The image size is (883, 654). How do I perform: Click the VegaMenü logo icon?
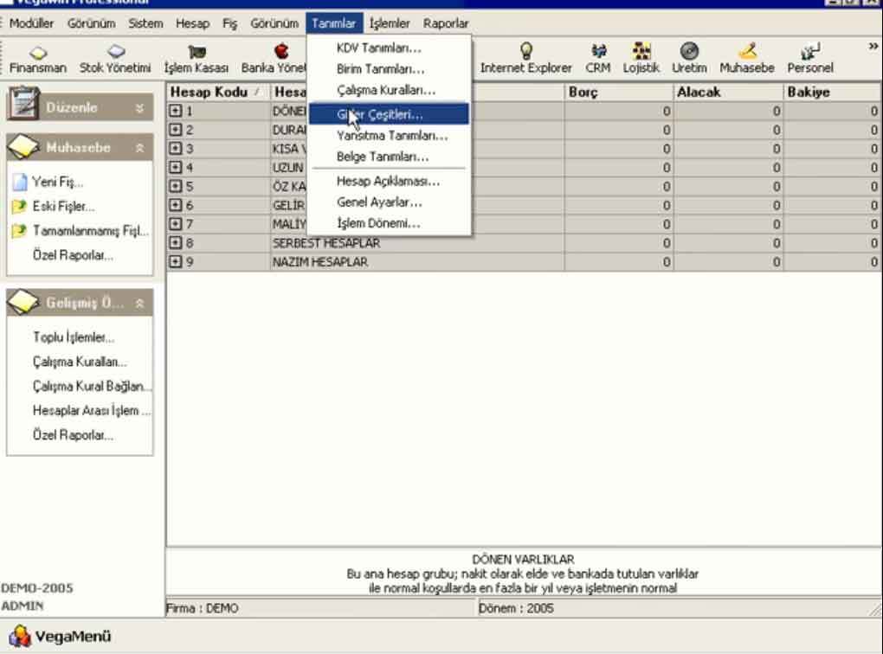pyautogui.click(x=20, y=637)
